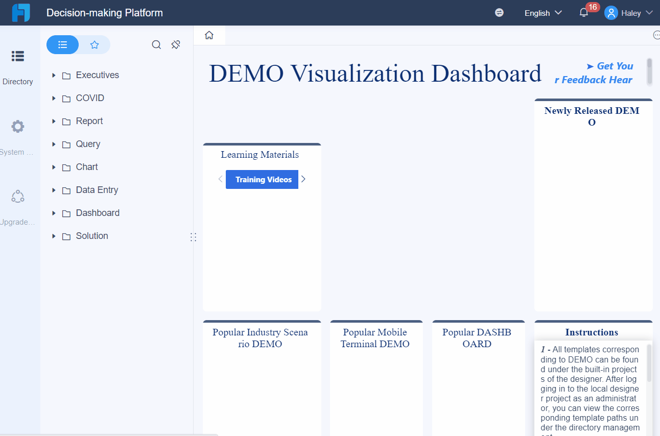
Task: Open the English language dropdown
Action: pyautogui.click(x=543, y=13)
